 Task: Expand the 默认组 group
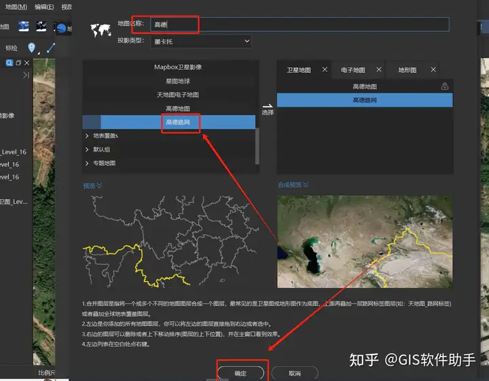click(x=87, y=149)
